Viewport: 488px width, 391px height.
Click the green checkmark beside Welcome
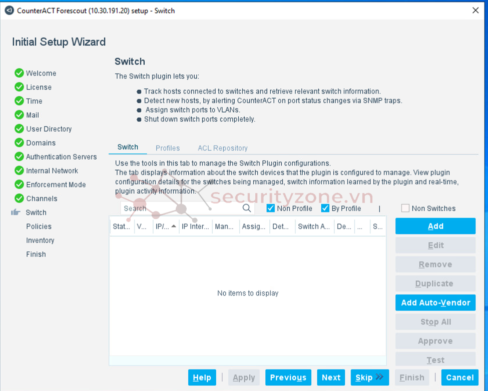[x=19, y=73]
